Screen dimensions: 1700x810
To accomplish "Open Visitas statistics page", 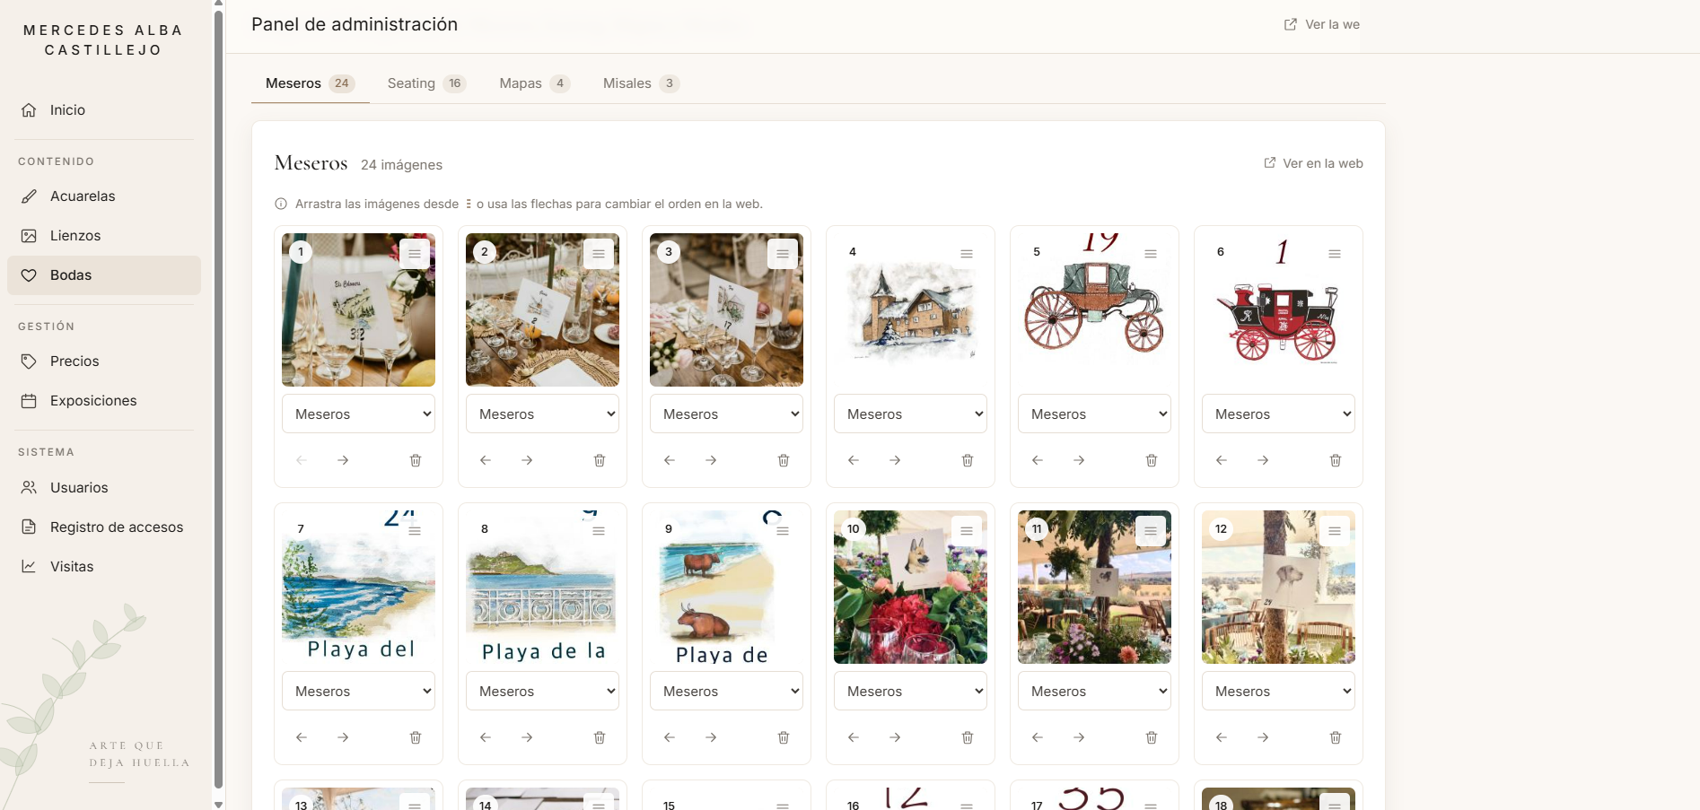I will (104, 567).
